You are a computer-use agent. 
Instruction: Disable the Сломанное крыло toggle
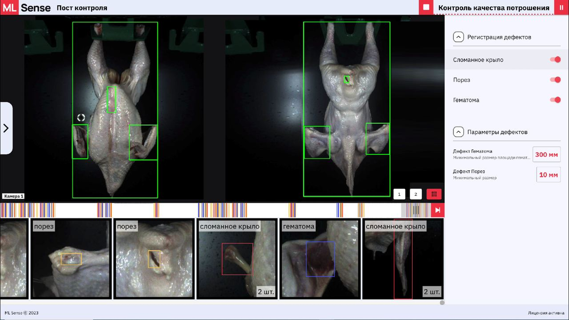[x=555, y=60]
